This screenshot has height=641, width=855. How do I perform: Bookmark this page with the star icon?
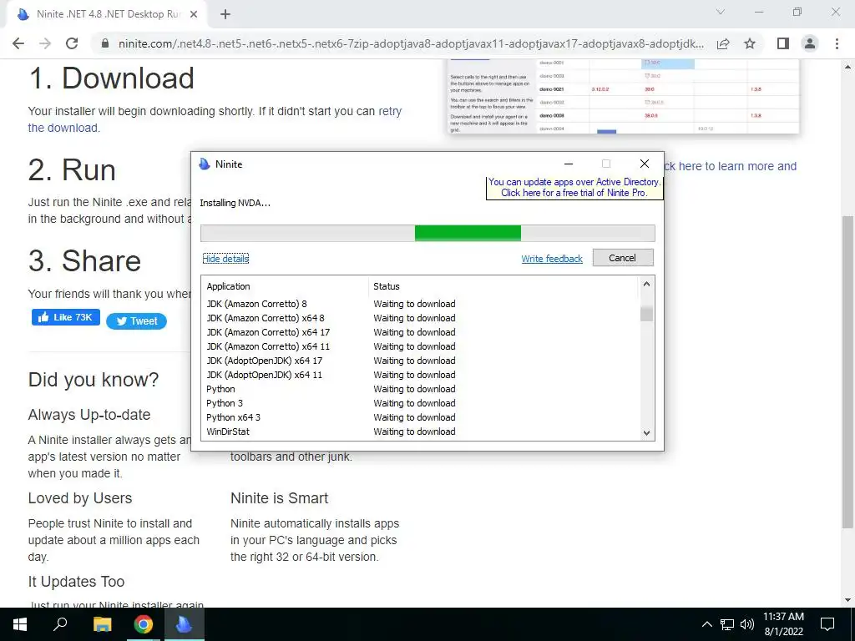click(751, 43)
